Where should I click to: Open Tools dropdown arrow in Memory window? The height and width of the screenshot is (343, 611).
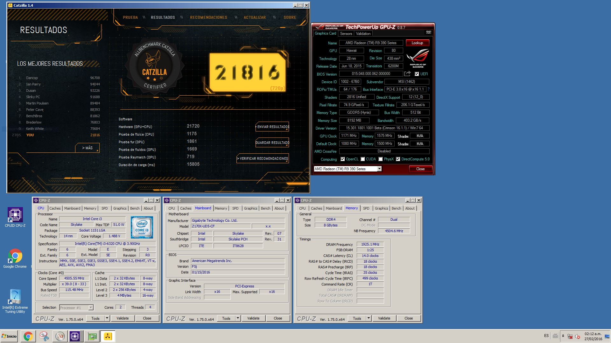[369, 318]
